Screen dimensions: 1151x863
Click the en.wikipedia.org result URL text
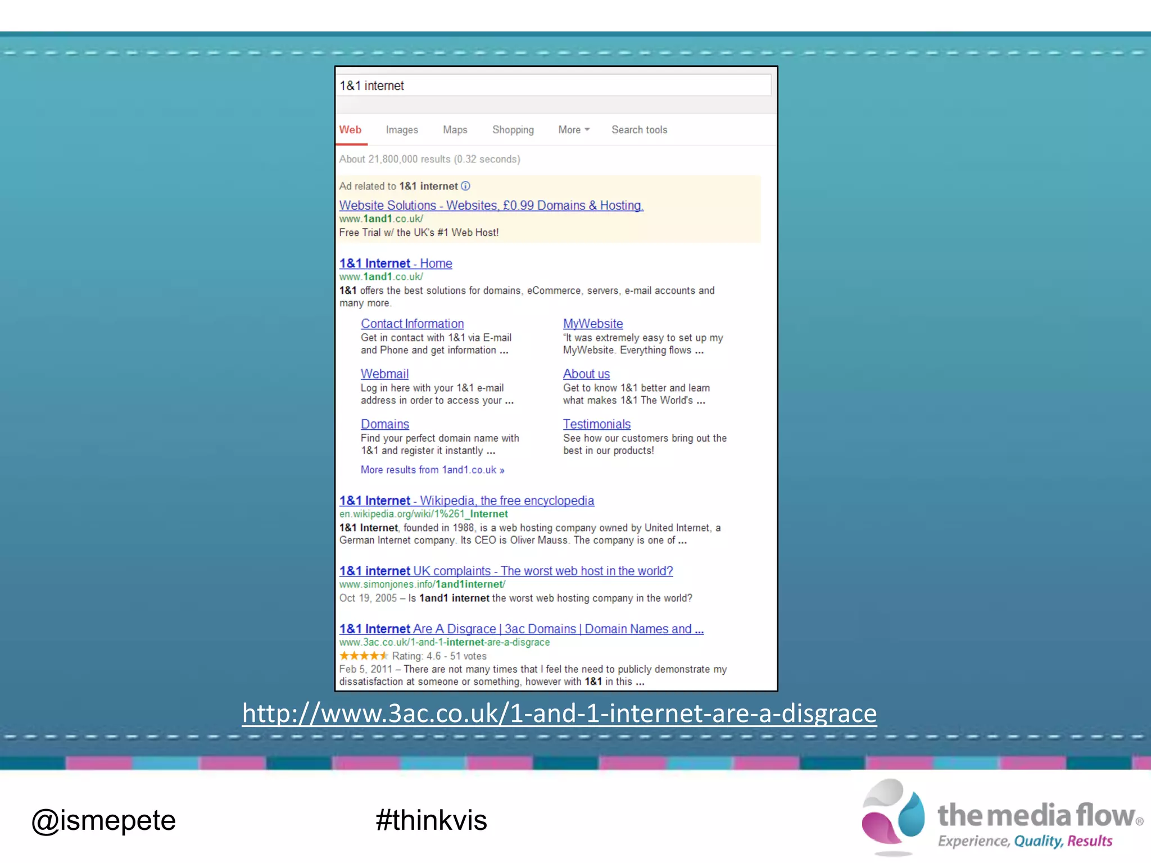(x=423, y=514)
